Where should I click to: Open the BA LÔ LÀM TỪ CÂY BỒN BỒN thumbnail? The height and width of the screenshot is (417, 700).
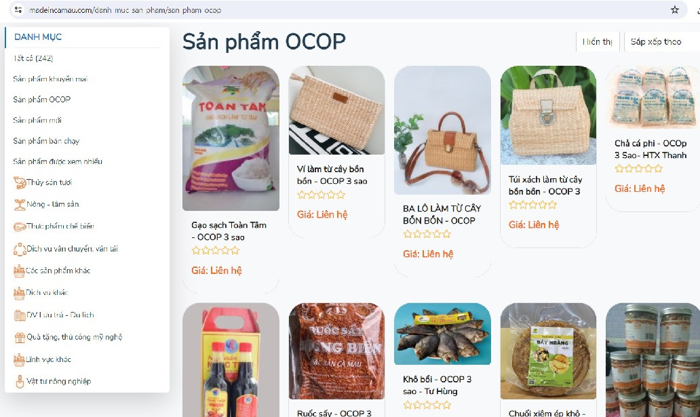442,130
